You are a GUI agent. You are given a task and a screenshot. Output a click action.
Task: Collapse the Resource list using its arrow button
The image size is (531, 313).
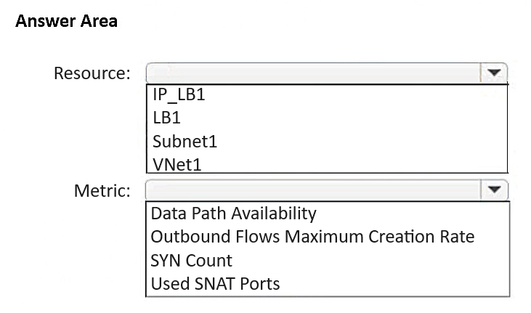pyautogui.click(x=494, y=73)
